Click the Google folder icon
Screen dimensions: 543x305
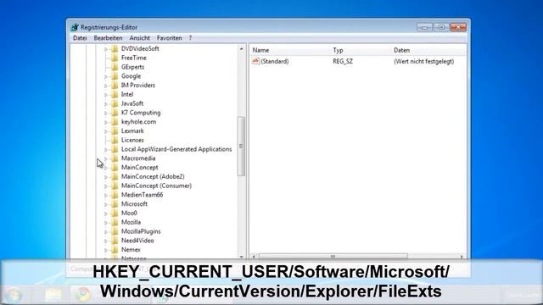[x=115, y=76]
